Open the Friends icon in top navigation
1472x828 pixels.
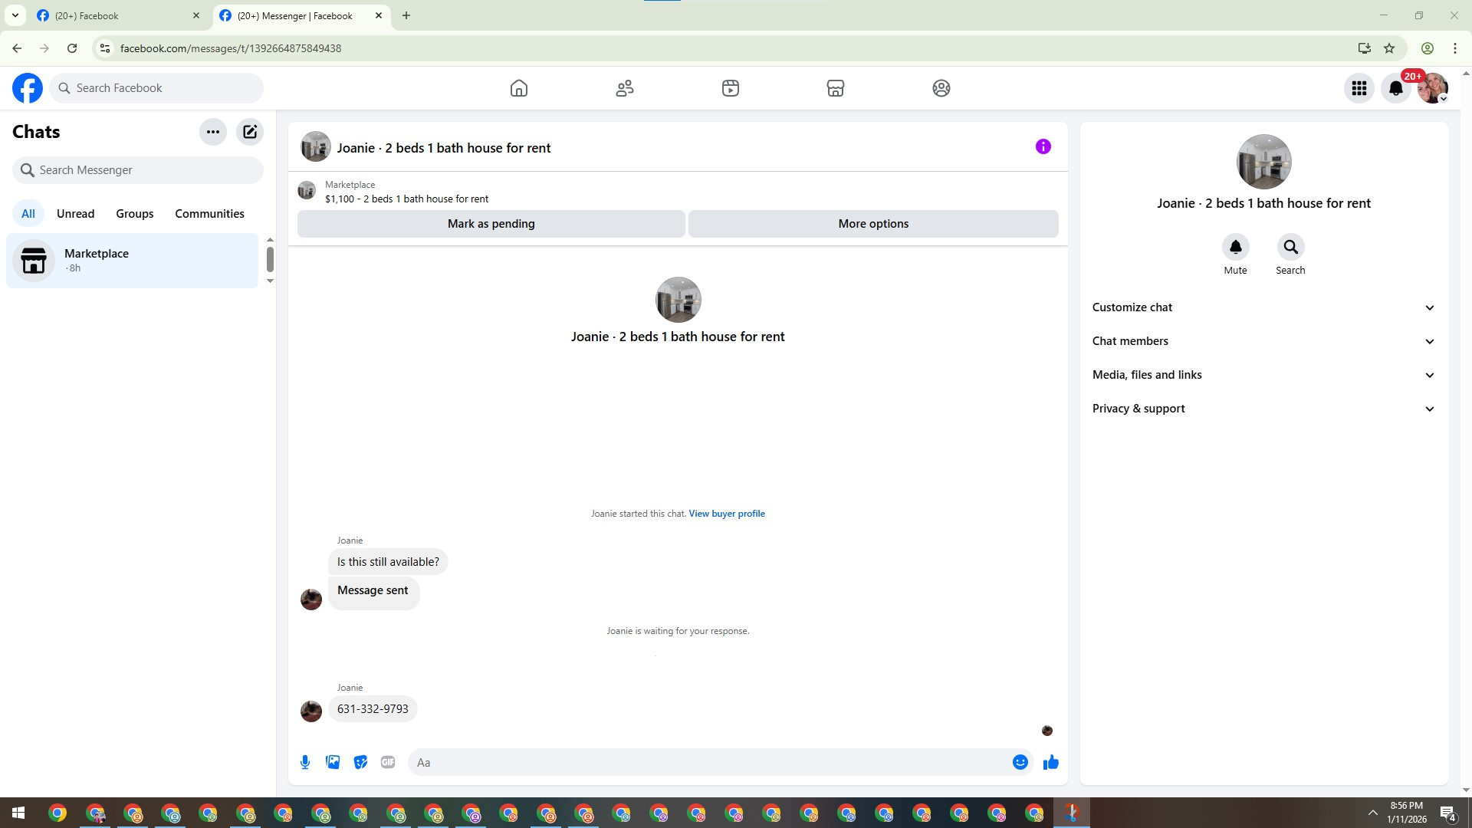click(625, 88)
